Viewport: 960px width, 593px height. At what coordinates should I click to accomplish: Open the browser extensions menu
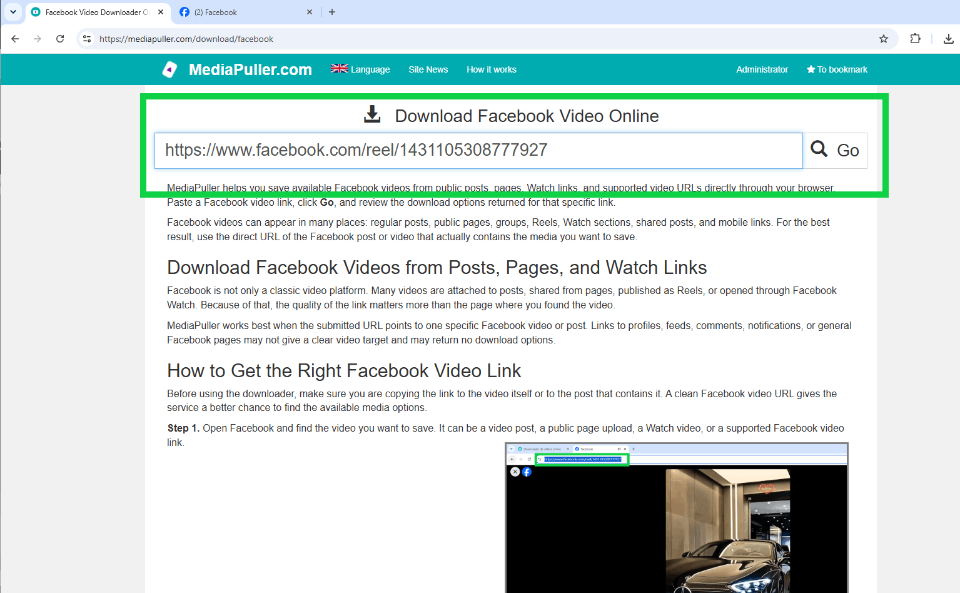pos(916,39)
